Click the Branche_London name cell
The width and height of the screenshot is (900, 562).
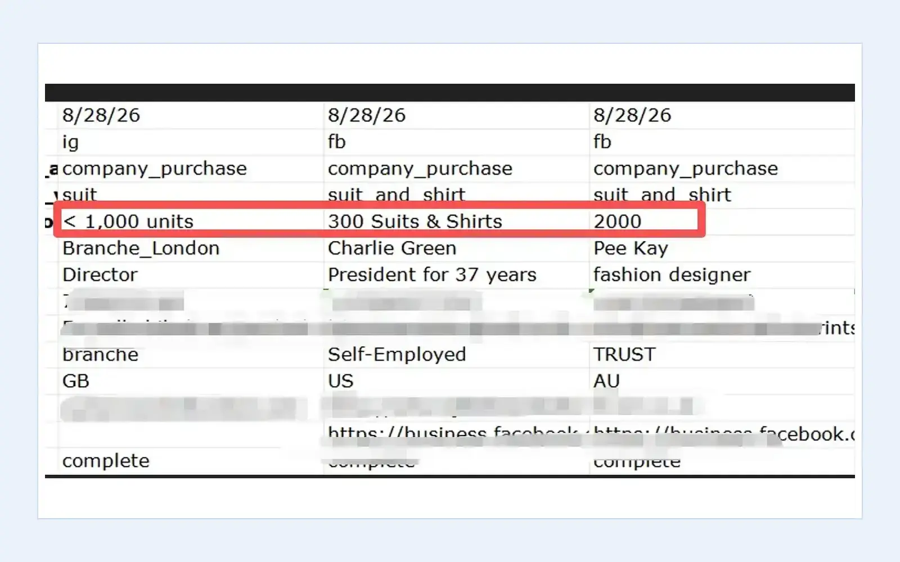191,248
